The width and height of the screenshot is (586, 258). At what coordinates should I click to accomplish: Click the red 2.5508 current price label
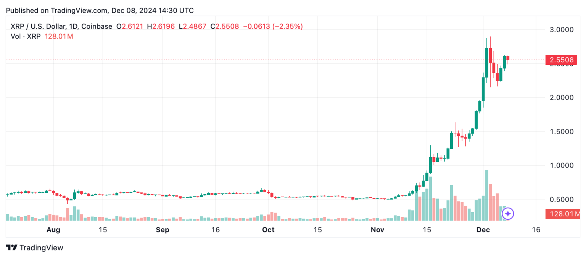coord(561,60)
